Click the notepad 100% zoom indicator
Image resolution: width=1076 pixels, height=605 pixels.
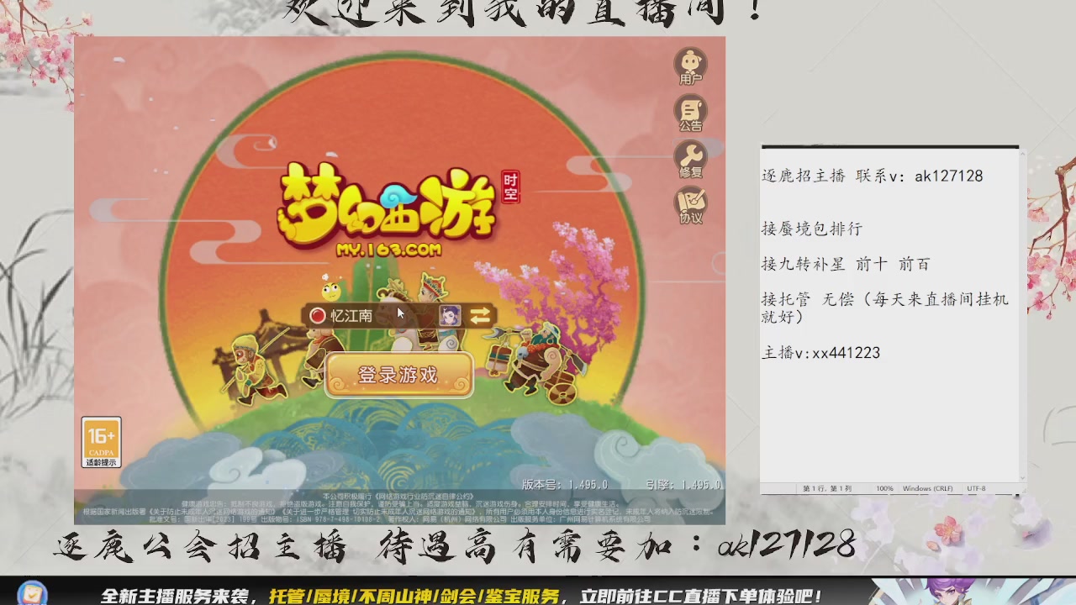[884, 488]
